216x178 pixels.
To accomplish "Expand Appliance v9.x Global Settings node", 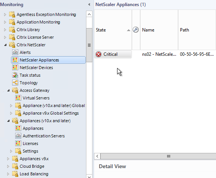I will pyautogui.click(x=11, y=113).
